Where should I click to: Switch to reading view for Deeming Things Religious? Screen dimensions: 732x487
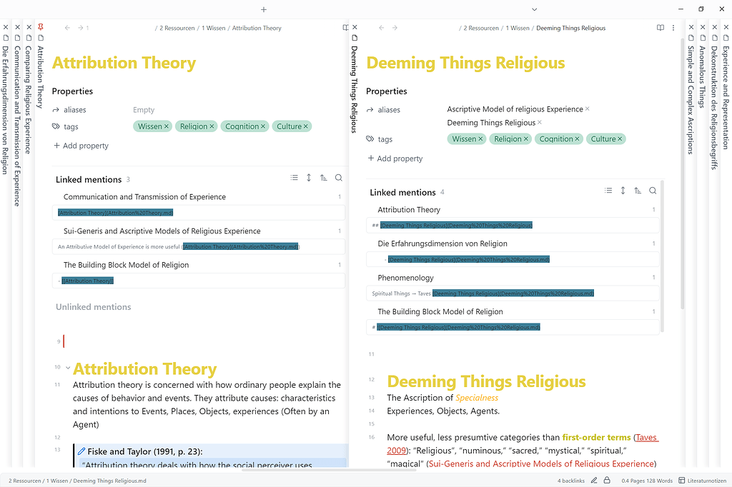[659, 27]
